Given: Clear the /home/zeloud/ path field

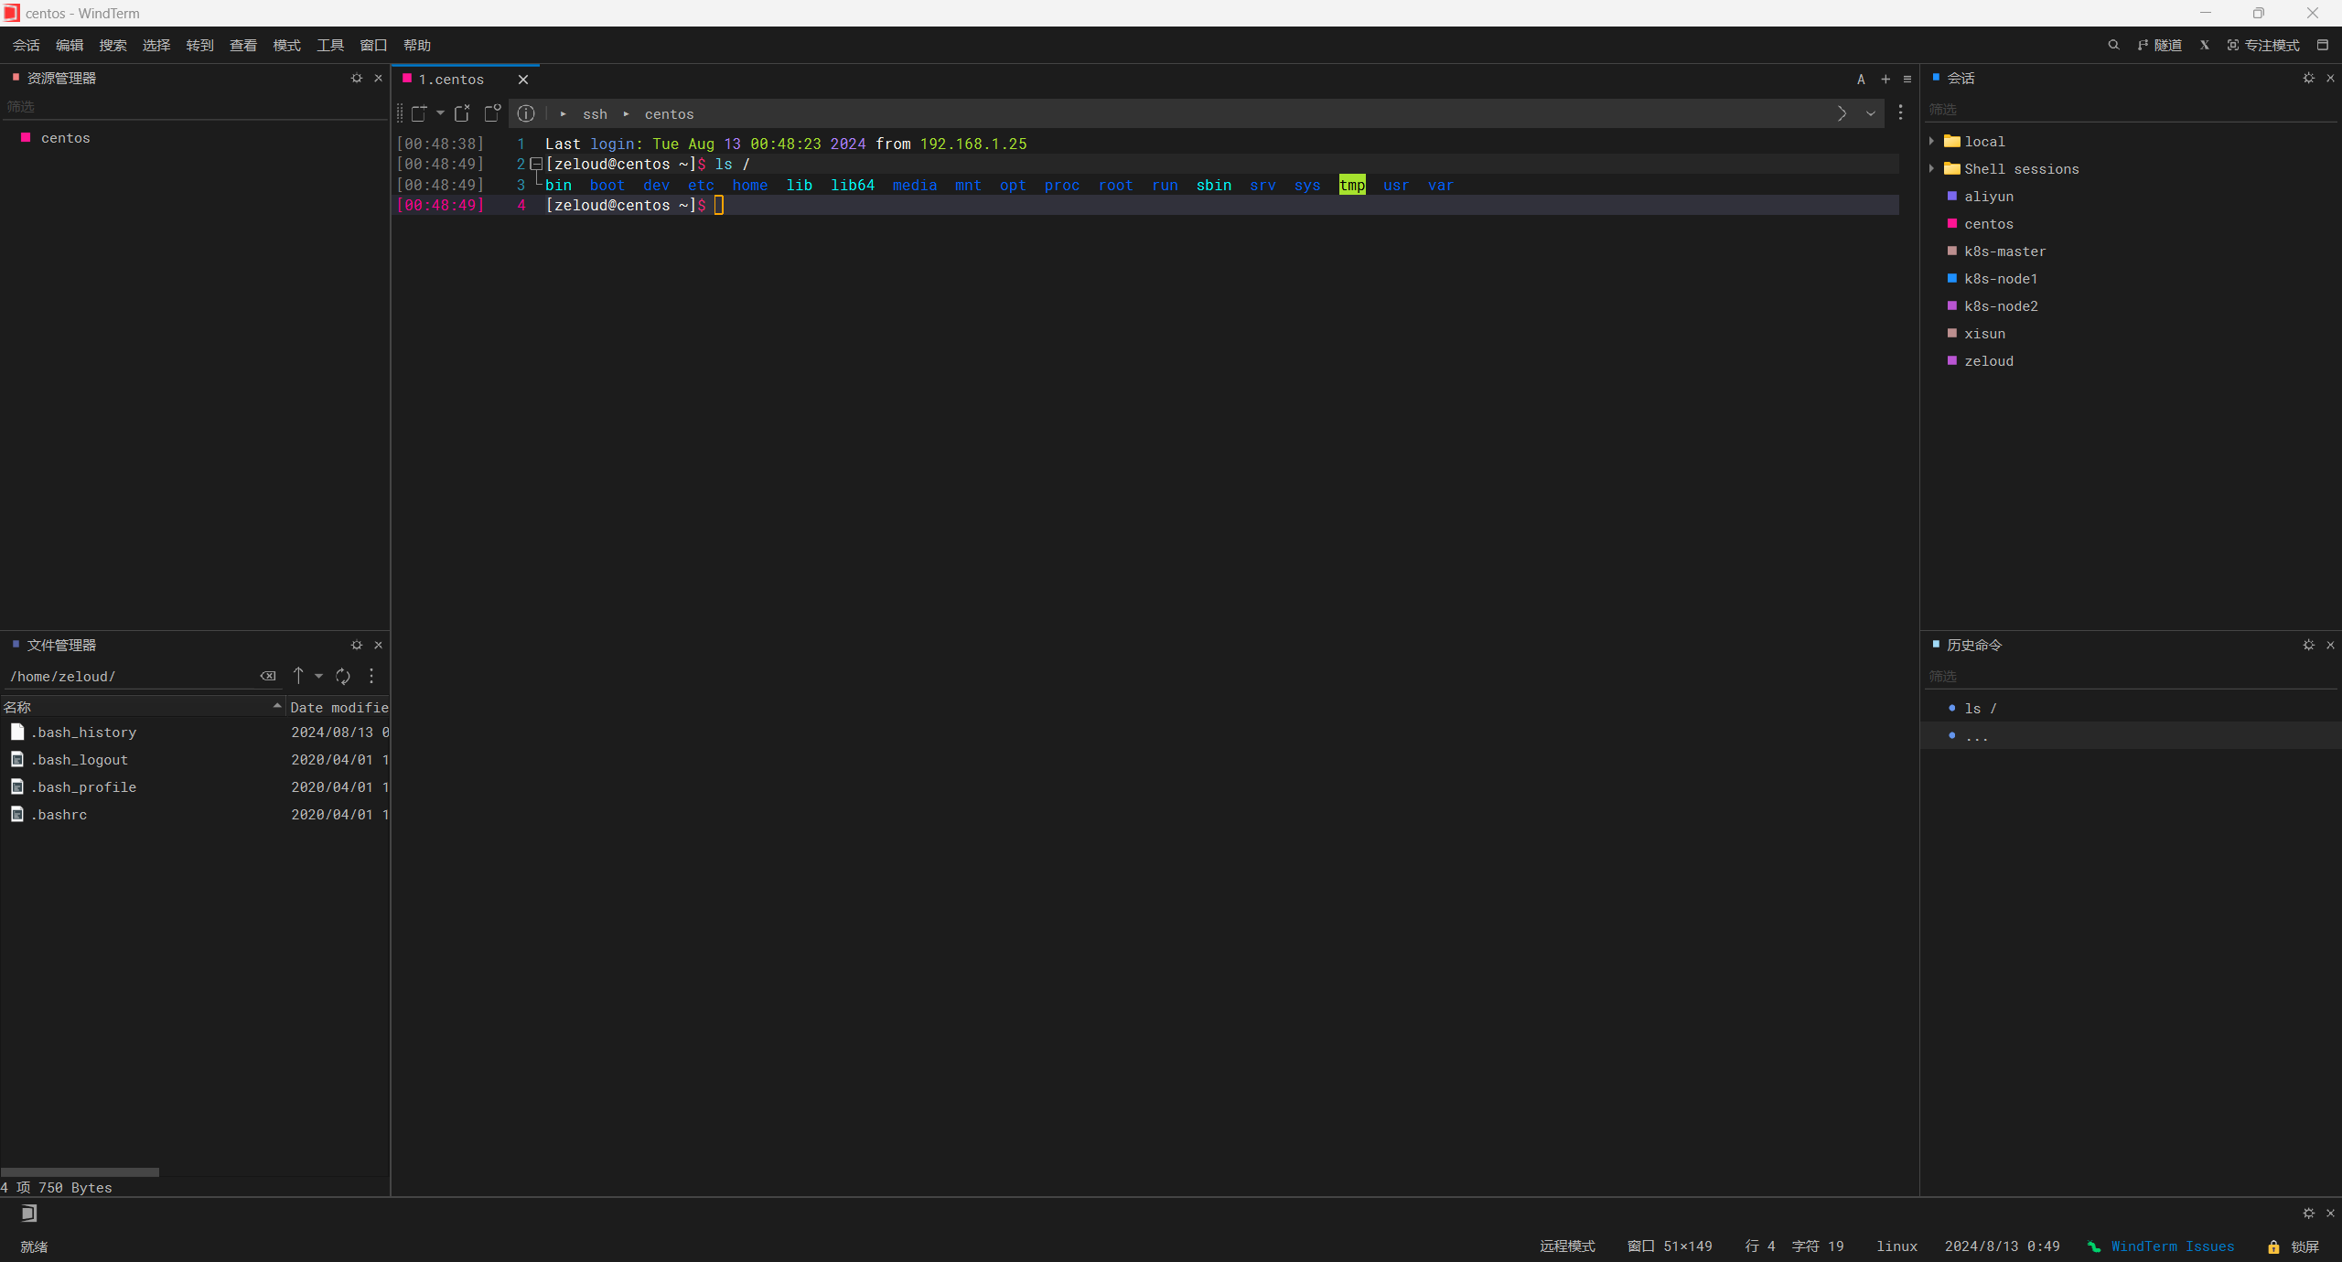Looking at the screenshot, I should click(x=268, y=676).
